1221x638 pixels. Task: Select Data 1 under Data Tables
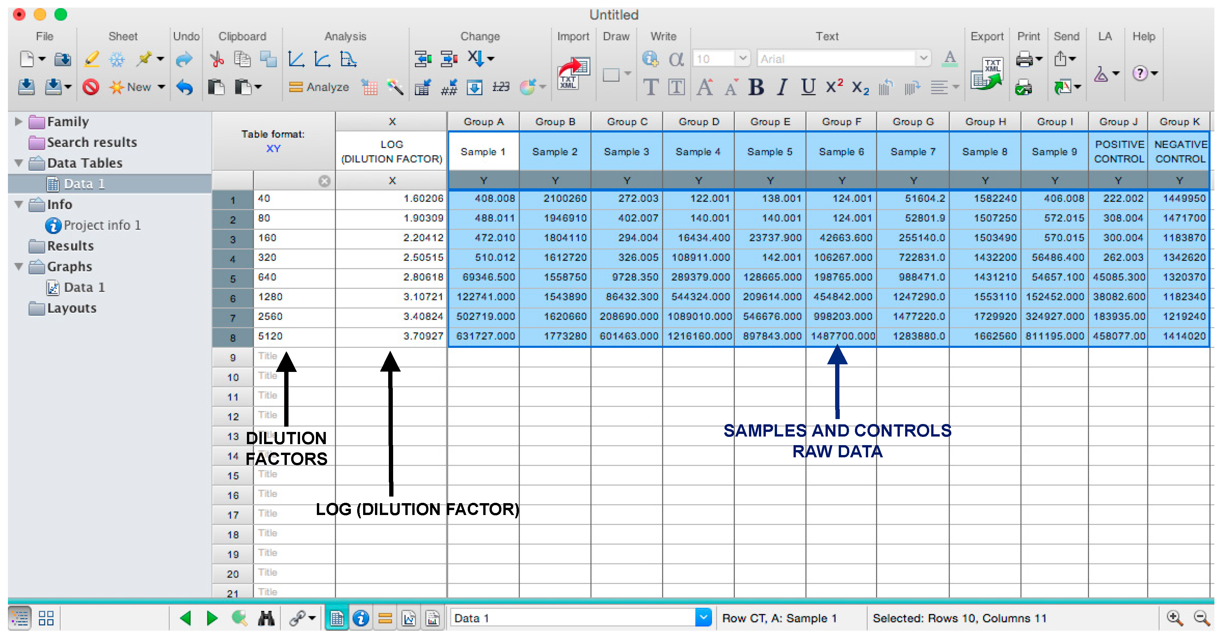tap(85, 184)
